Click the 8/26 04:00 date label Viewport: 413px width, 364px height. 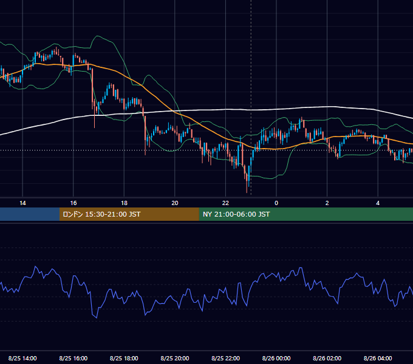point(378,358)
